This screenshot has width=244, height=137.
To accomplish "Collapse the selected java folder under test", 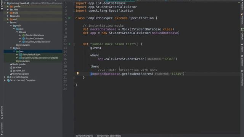I will pos(14,51).
